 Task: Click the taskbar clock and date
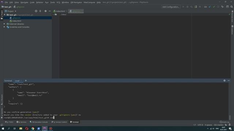tap(223, 128)
